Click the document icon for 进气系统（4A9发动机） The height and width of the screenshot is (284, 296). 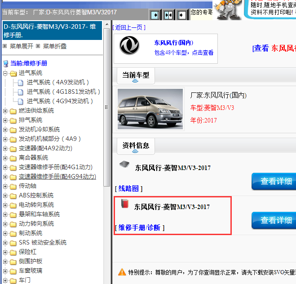click(x=20, y=83)
